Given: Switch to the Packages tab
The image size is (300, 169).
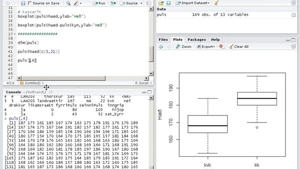Looking at the screenshot, I should (197, 39).
